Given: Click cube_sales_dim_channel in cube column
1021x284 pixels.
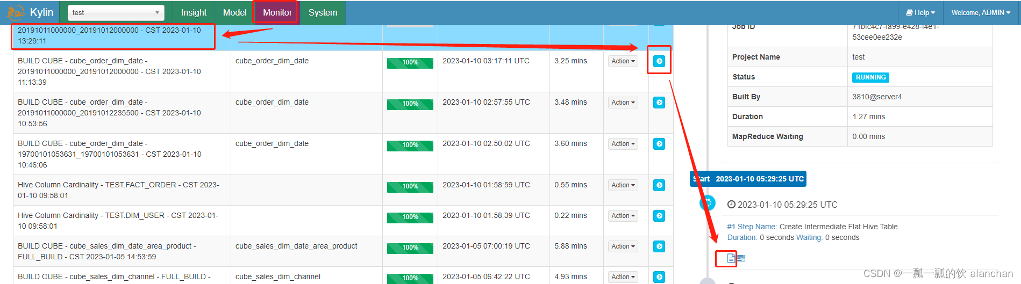Looking at the screenshot, I should (x=278, y=276).
